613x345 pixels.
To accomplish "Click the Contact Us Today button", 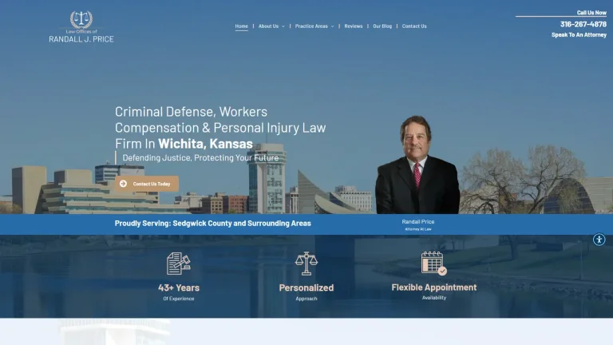I will 147,184.
